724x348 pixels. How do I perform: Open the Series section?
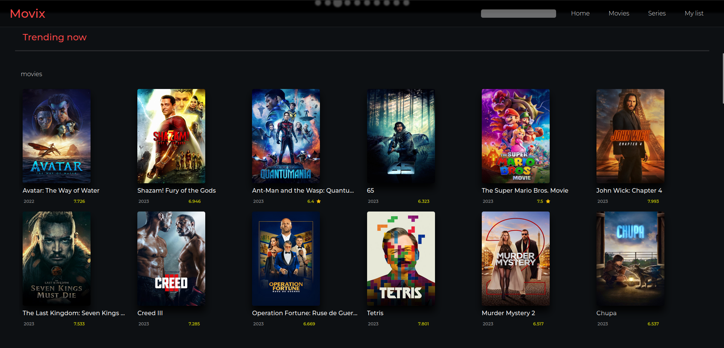tap(657, 13)
